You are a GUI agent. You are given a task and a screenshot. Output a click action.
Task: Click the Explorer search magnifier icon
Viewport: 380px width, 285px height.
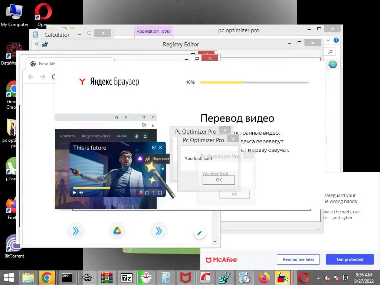coord(330,52)
